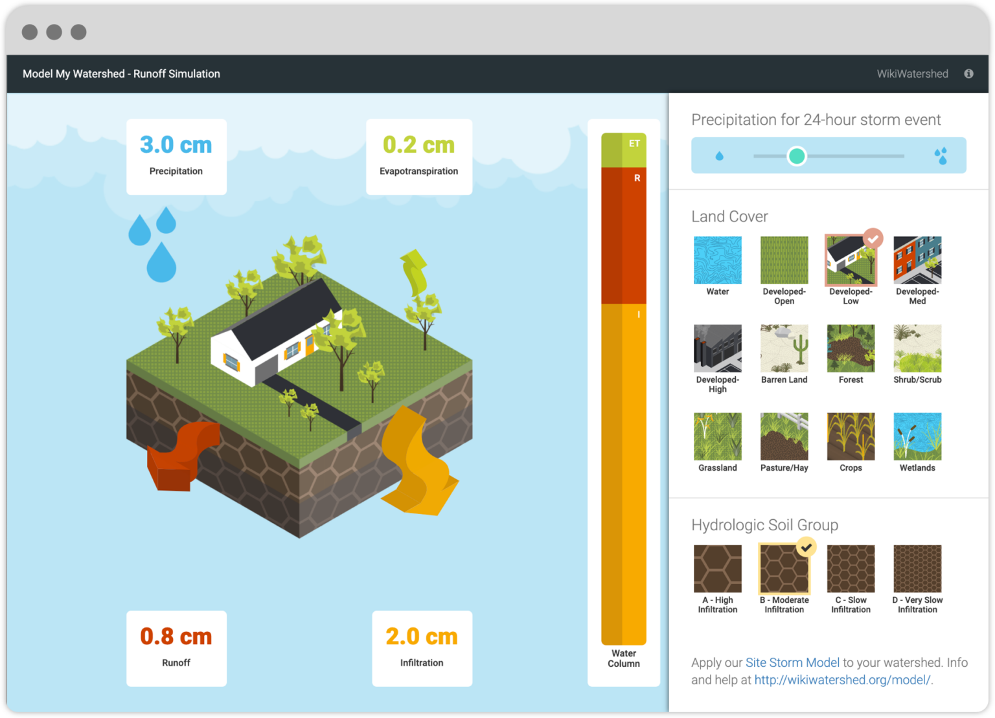Select soil group C - Slow Infiltration
Screen dimensions: 995x718
[x=851, y=568]
